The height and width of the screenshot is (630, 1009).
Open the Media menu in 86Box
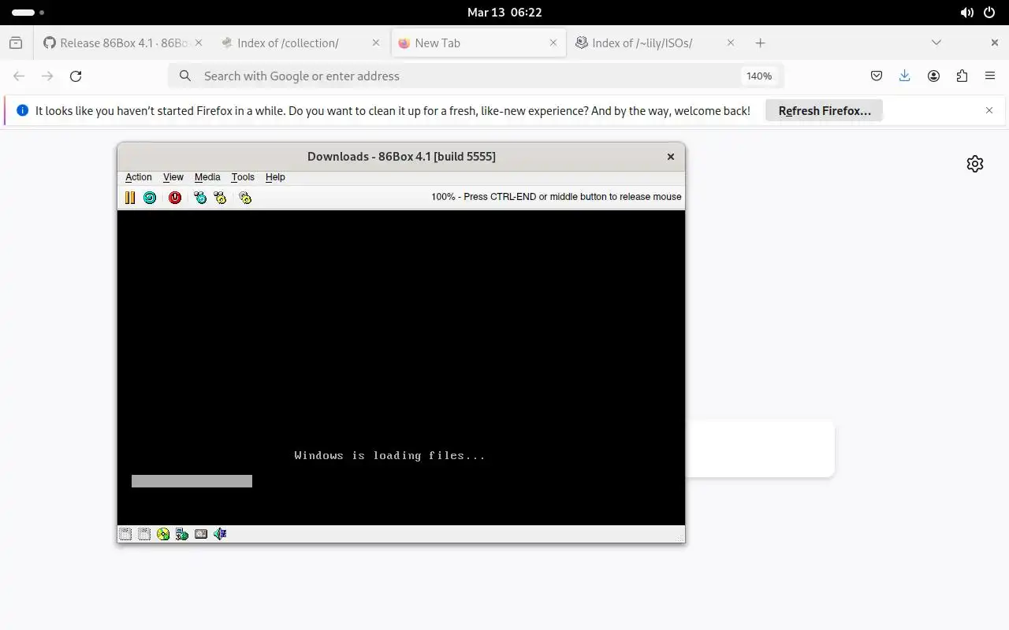coord(207,177)
